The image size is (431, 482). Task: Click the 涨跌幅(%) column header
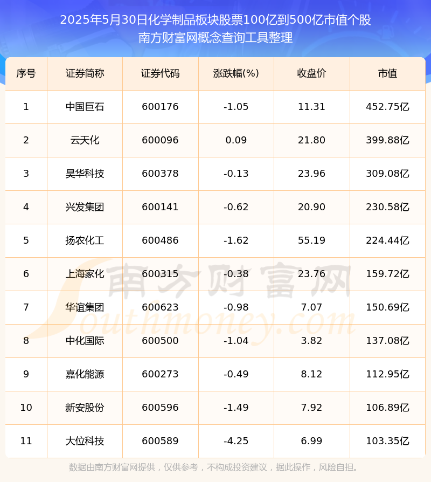point(236,73)
